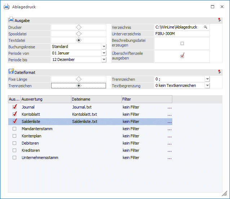Screen dimensions: 230x199
Task: Expand the Textbegrenzung dropdown
Action: [207, 86]
